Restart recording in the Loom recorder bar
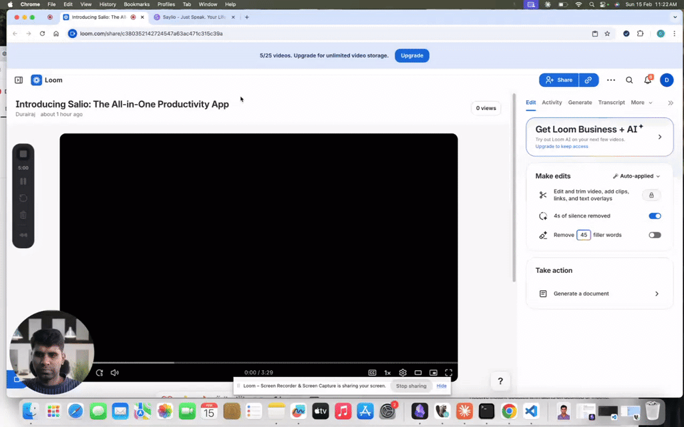This screenshot has height=427, width=684. (23, 198)
